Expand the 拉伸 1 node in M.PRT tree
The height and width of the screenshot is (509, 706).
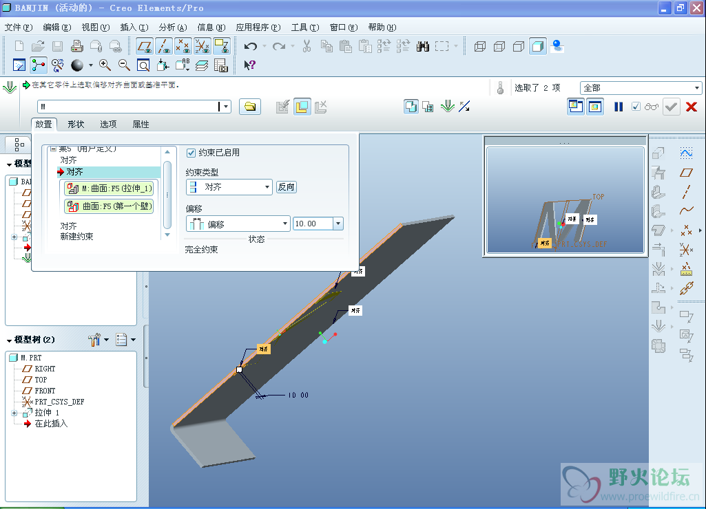(x=14, y=413)
